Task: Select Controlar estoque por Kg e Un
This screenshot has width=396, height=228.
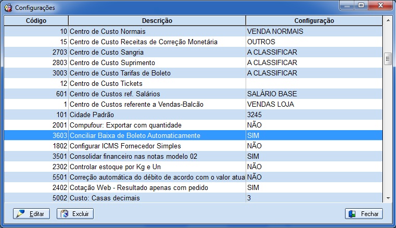Action: click(193, 167)
